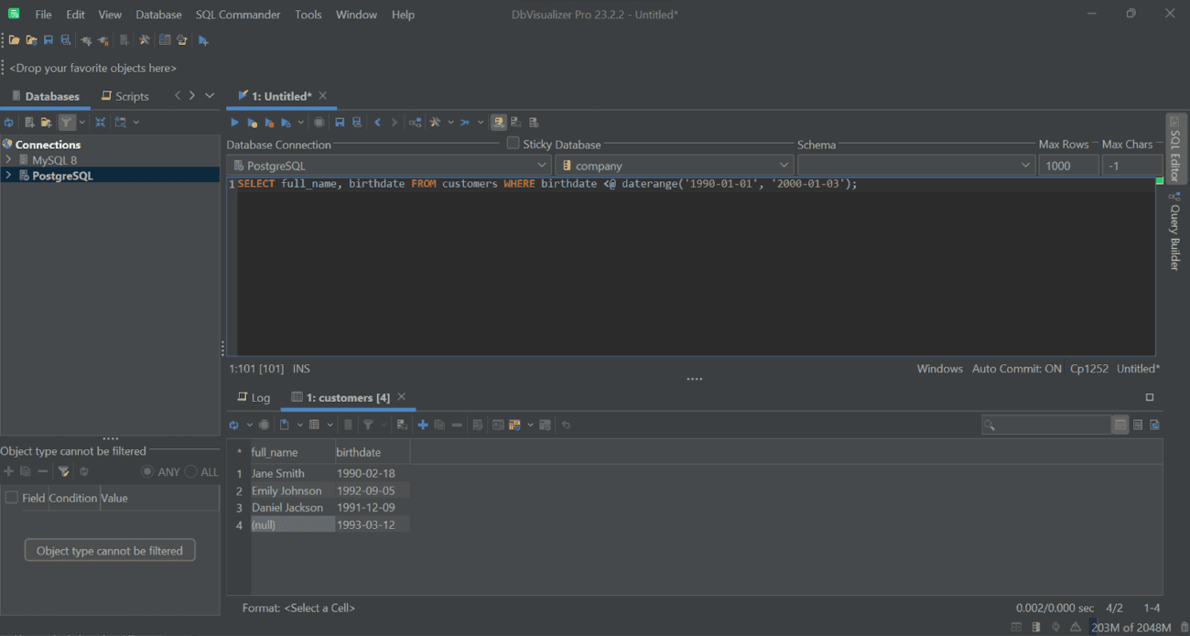The width and height of the screenshot is (1190, 636).
Task: Click the Object type cannot be filtered button
Action: pyautogui.click(x=110, y=550)
